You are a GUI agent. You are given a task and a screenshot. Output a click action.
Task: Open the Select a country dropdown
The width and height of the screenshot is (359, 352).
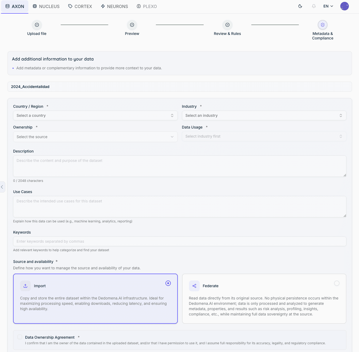click(x=95, y=115)
